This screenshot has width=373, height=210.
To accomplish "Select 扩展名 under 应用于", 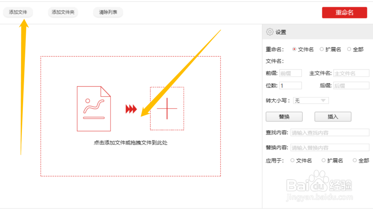I will click(323, 160).
